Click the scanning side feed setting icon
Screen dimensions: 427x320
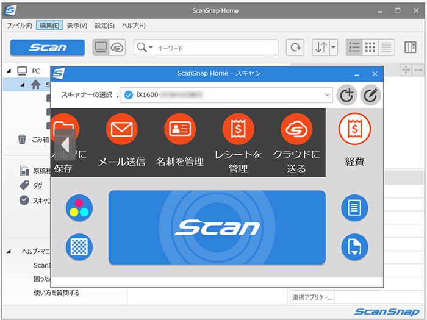point(354,247)
